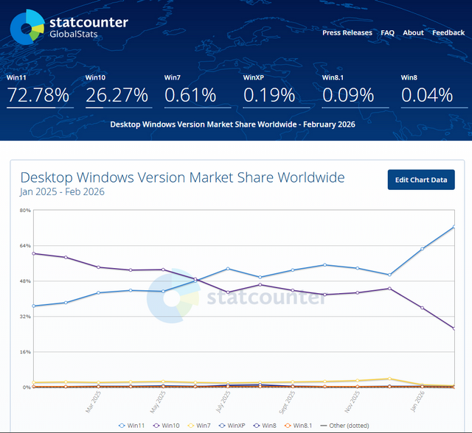Image resolution: width=472 pixels, height=433 pixels.
Task: Click the 16% y-axis label
Action: [25, 352]
